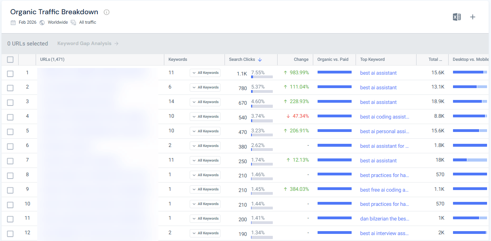Open All Keywords dropdown in row 11
This screenshot has height=241, width=491.
click(205, 218)
